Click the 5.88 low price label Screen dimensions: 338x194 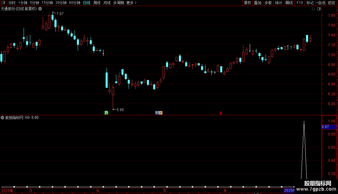tap(120, 110)
